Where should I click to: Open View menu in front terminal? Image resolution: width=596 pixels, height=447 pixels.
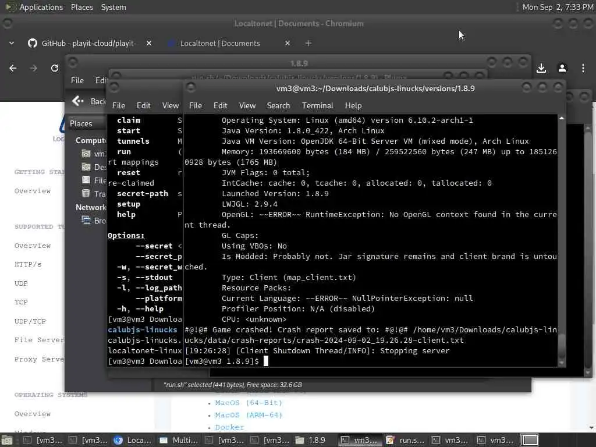pos(247,106)
